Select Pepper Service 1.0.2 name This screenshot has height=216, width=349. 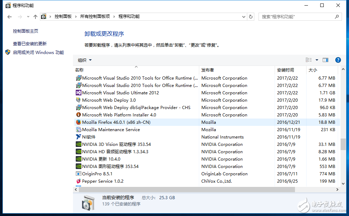(103, 181)
